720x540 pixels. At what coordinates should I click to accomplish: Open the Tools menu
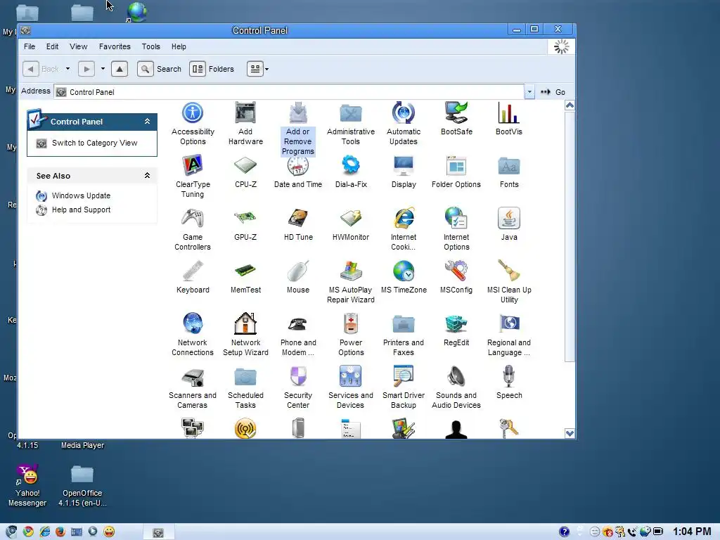150,46
